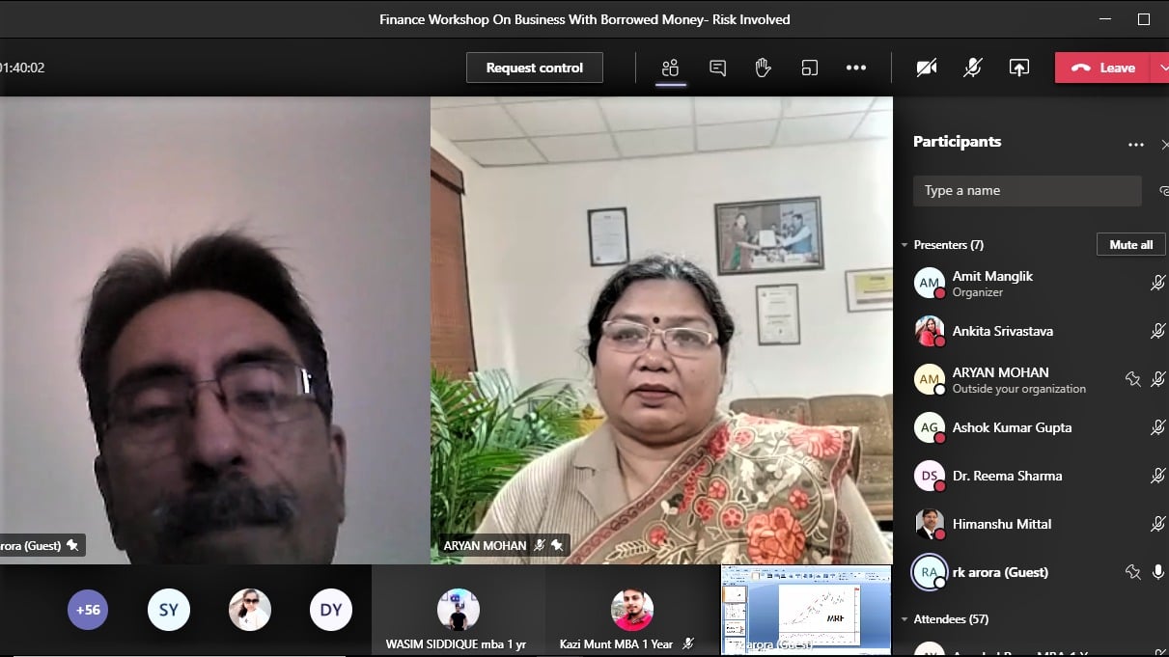The width and height of the screenshot is (1169, 657).
Task: Open the shared presentation thumbnail
Action: click(806, 610)
